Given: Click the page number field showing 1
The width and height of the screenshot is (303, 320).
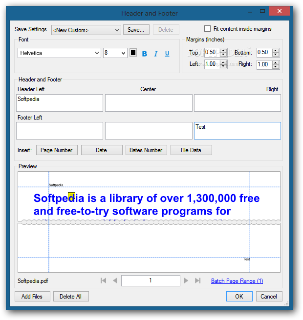Looking at the screenshot, I should 151,280.
